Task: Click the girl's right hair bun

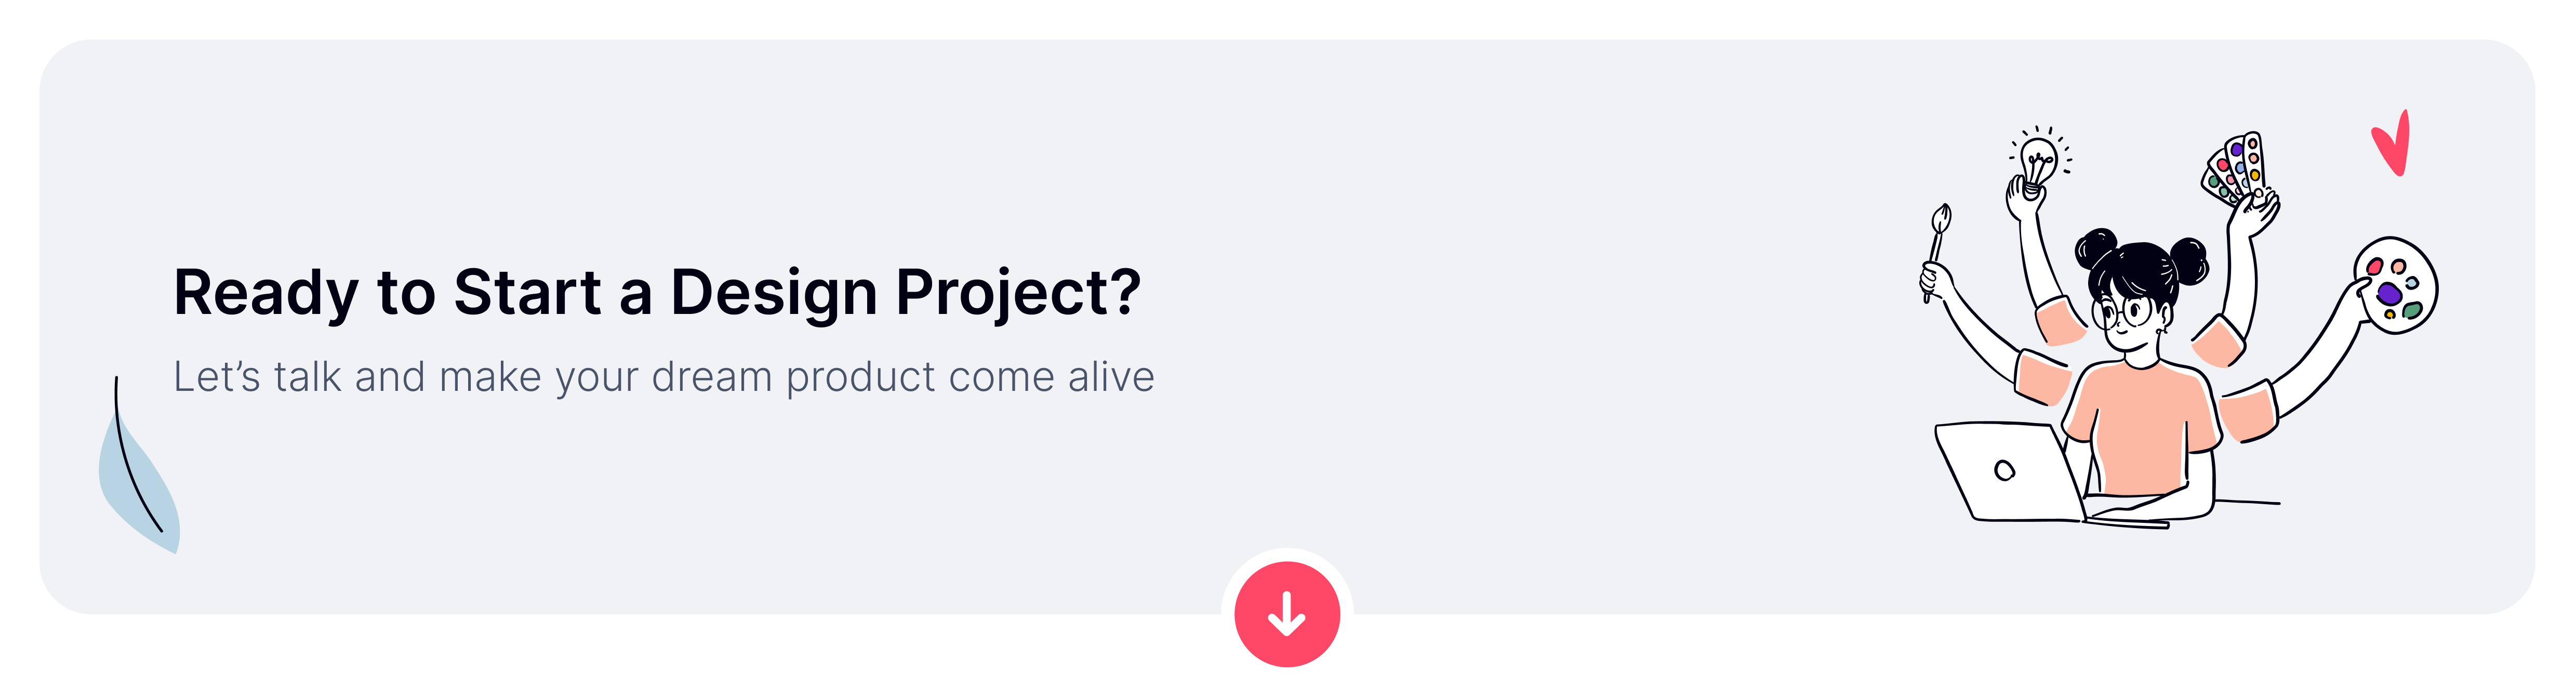Action: coord(2190,258)
